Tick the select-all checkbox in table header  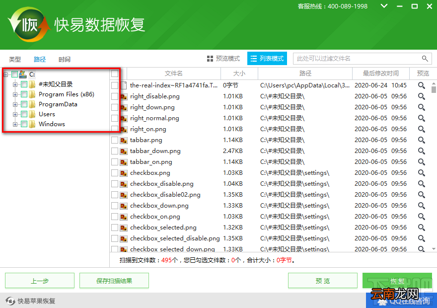[x=115, y=74]
